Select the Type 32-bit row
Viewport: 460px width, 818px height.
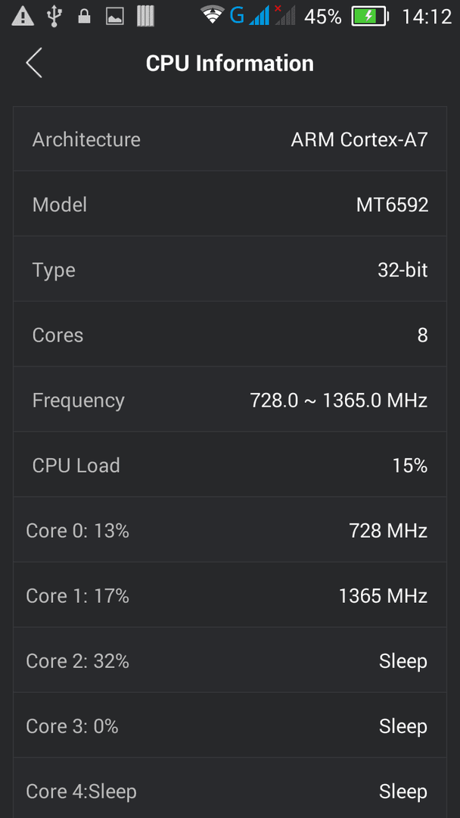[230, 269]
